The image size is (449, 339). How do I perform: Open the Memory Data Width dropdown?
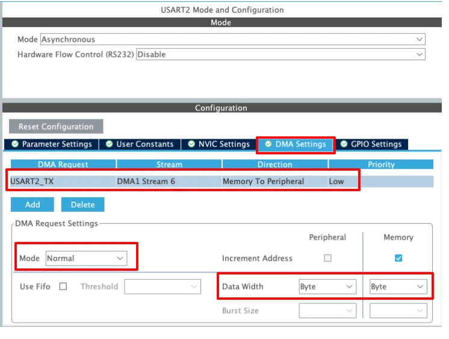pos(398,287)
